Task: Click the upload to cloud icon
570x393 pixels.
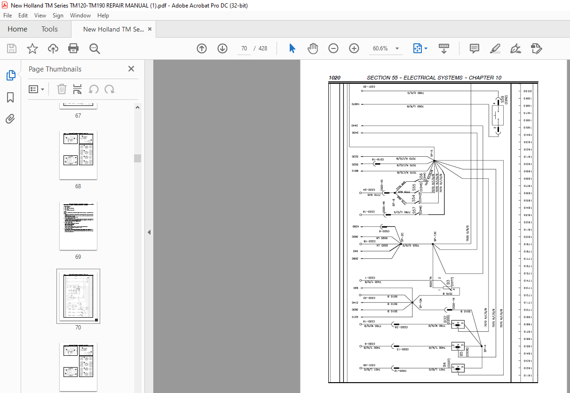Action: click(x=53, y=48)
